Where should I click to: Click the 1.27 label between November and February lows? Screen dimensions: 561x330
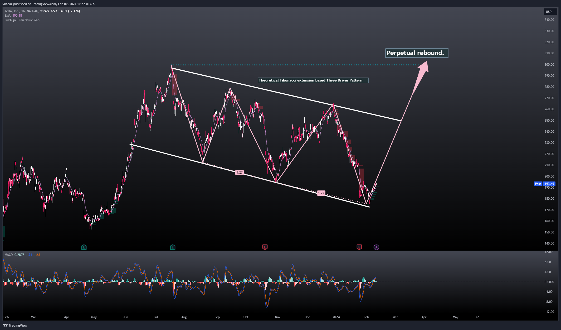point(321,193)
